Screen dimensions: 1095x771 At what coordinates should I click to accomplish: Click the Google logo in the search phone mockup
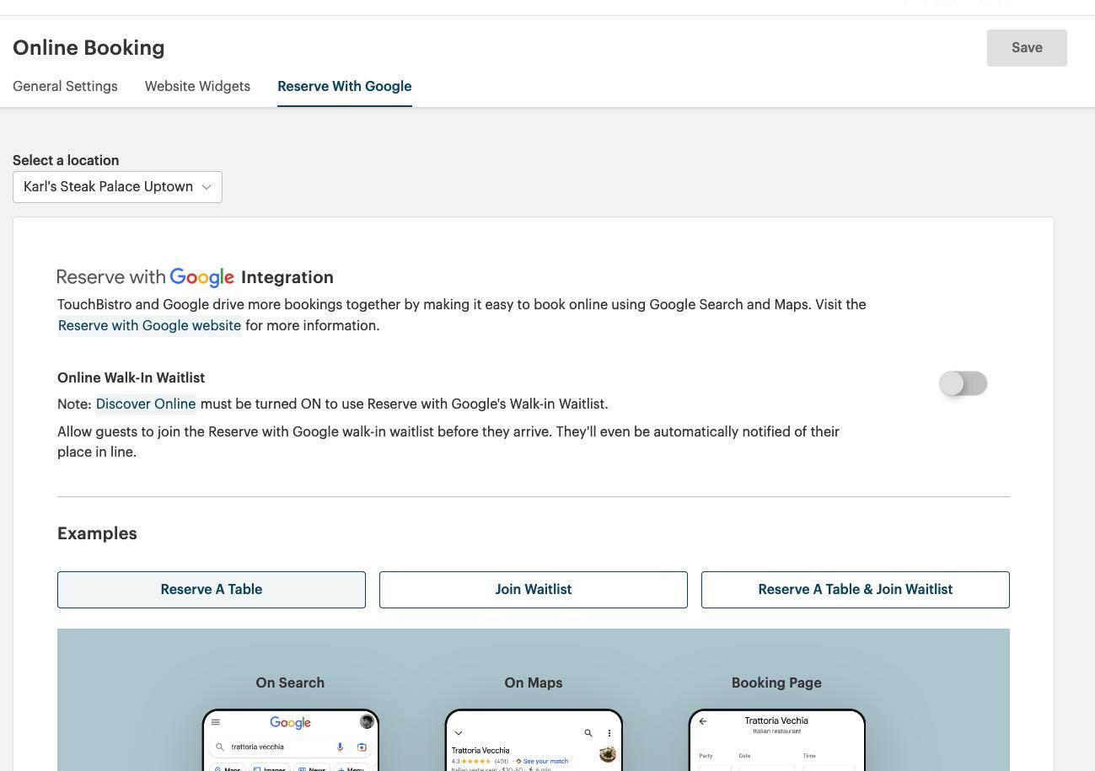(290, 723)
